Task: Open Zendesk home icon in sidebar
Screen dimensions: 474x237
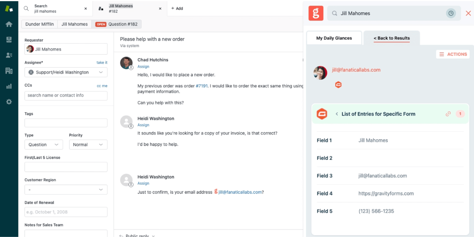Action: (9, 24)
